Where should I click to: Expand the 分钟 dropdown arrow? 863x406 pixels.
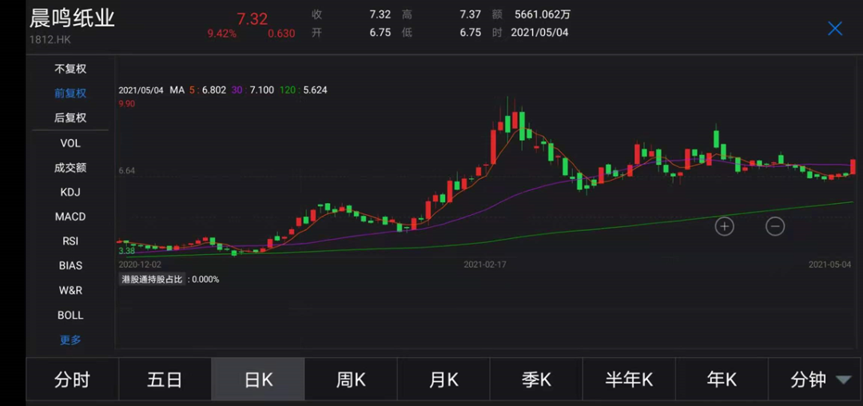click(843, 380)
